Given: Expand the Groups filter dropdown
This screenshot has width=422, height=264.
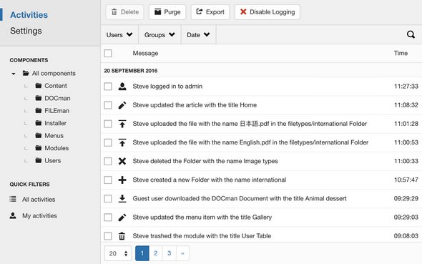Looking at the screenshot, I should 160,35.
